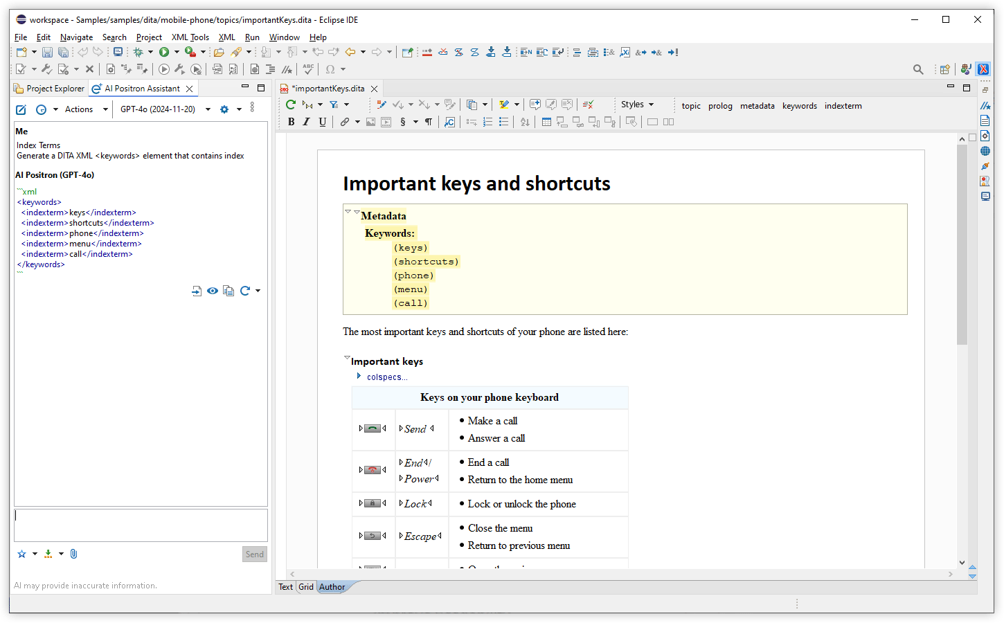The width and height of the screenshot is (1004, 623).
Task: Reload the document with the green refresh icon
Action: [x=291, y=105]
